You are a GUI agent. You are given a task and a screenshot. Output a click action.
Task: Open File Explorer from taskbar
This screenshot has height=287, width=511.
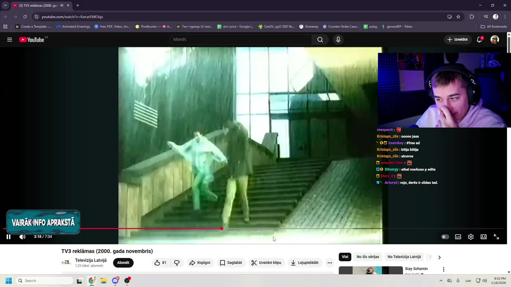103,281
